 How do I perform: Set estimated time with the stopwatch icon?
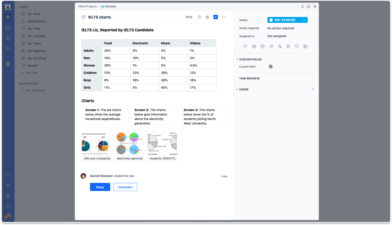pyautogui.click(x=271, y=47)
